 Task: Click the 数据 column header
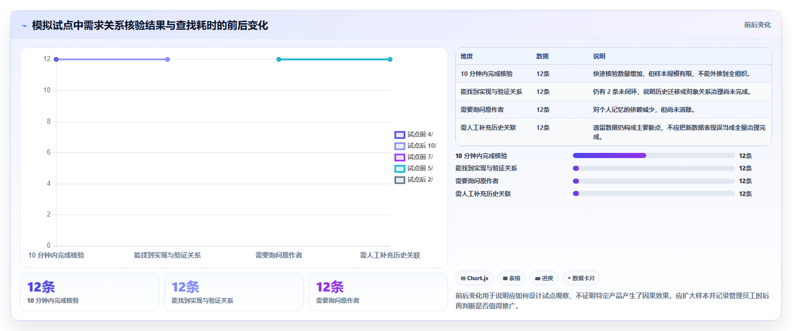(543, 56)
